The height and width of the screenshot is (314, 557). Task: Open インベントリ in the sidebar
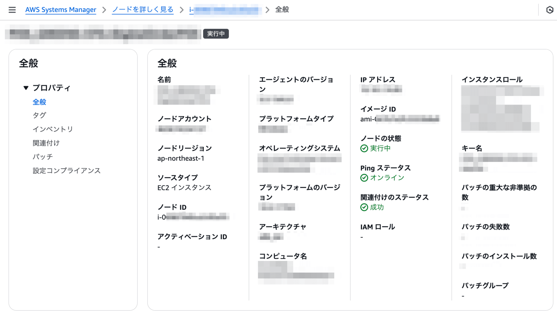[53, 129]
